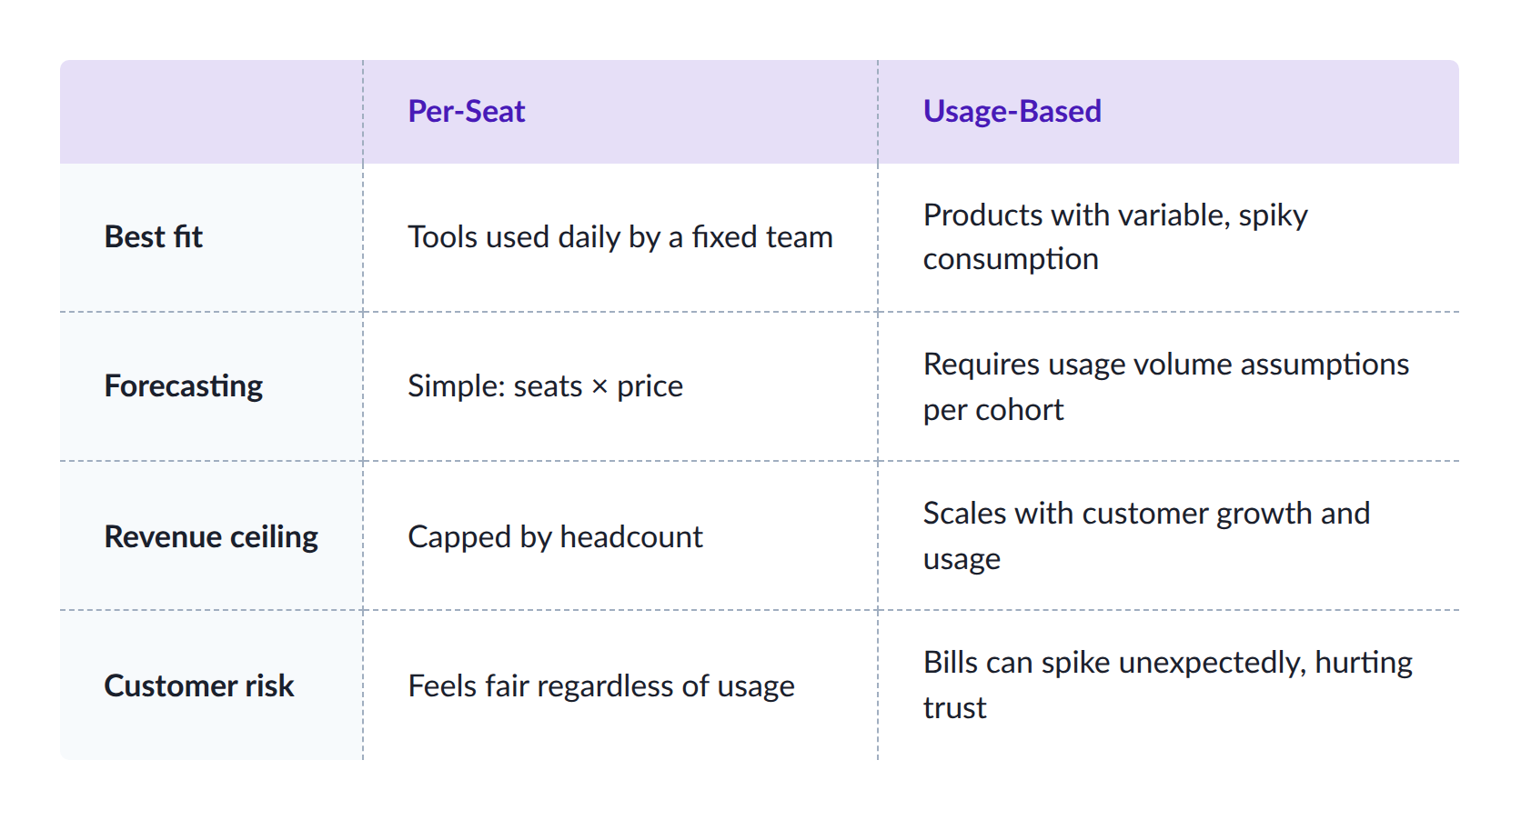Click the word 'trust' in Customer risk row
Viewport: 1521px width, 820px height.
coord(954,708)
